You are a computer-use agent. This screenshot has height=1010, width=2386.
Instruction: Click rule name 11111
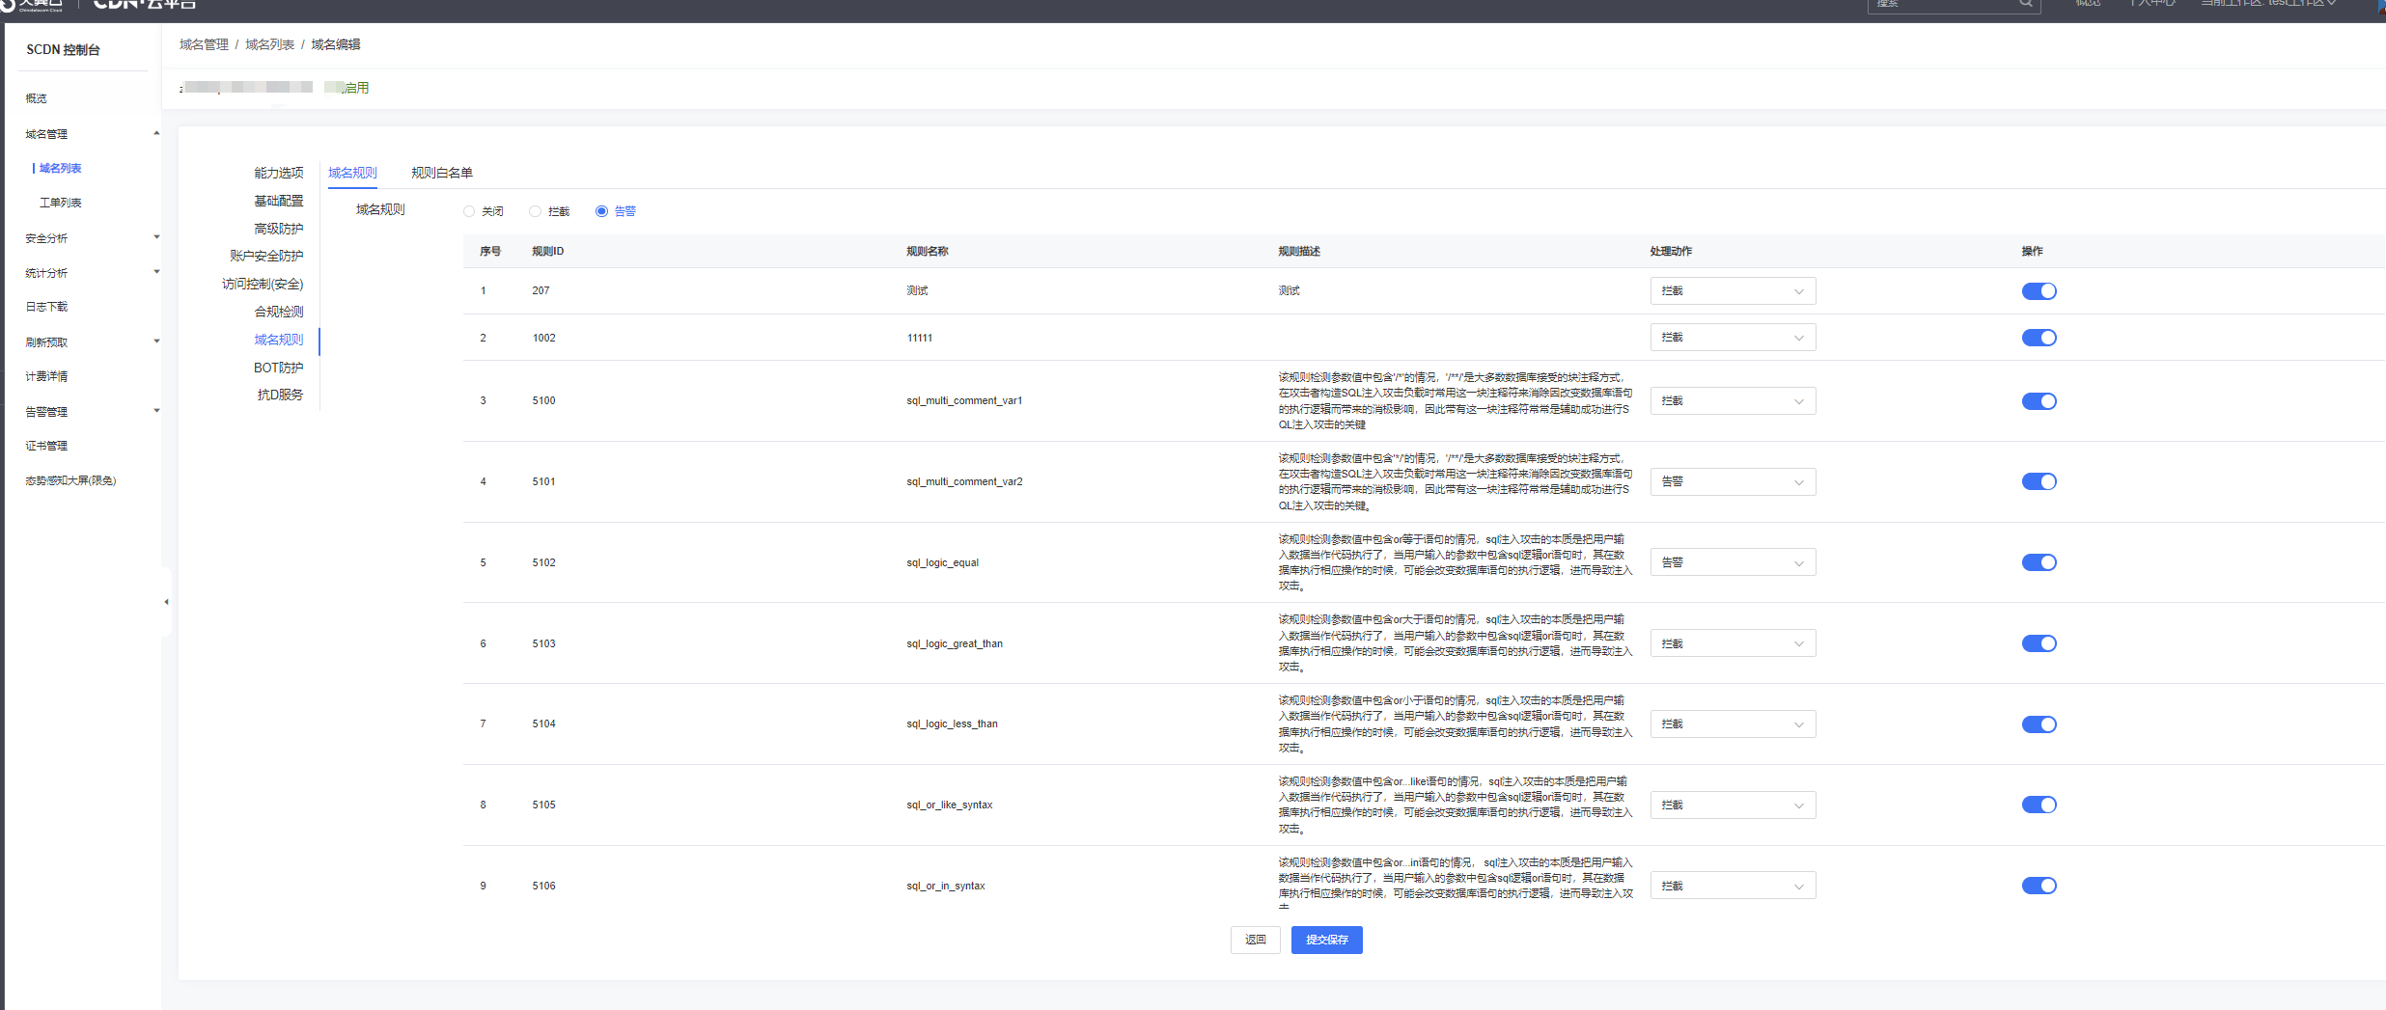pos(920,338)
